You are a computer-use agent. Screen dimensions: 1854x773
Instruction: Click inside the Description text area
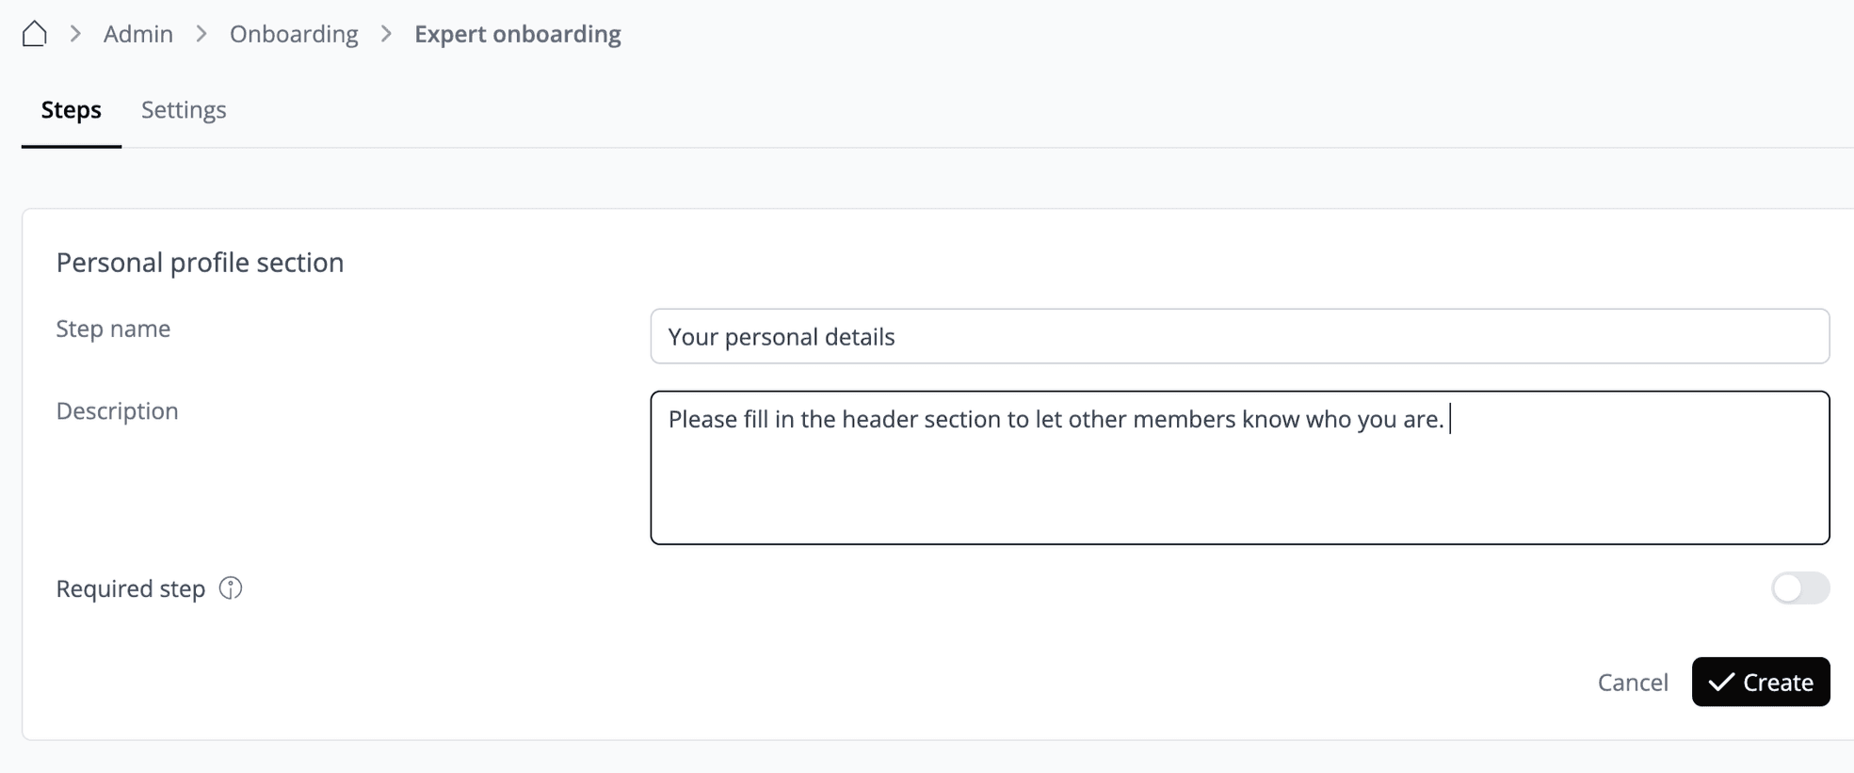coord(1239,480)
